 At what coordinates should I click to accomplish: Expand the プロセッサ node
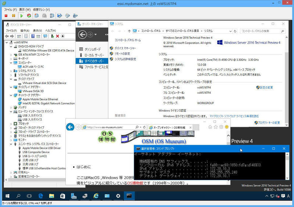click(x=11, y=124)
